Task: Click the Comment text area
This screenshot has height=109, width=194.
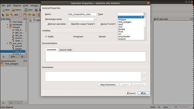Action: coord(95,57)
